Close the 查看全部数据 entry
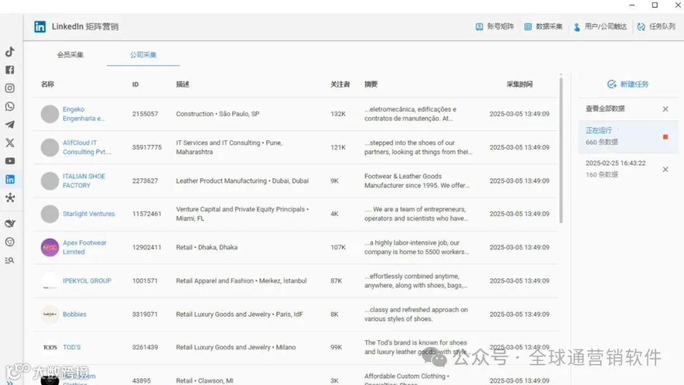 665,109
